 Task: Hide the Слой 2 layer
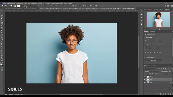point(145,79)
